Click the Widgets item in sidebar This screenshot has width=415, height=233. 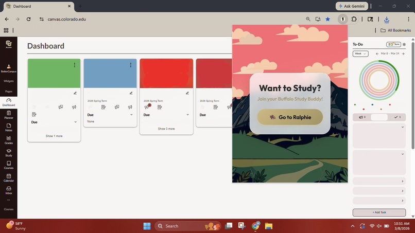click(x=9, y=81)
